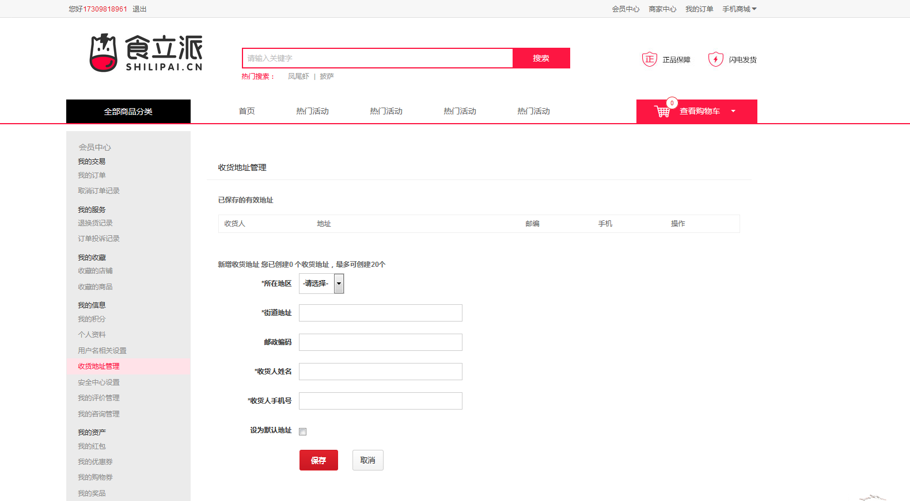Open 收藏的店铺 in the sidebar

(x=95, y=271)
